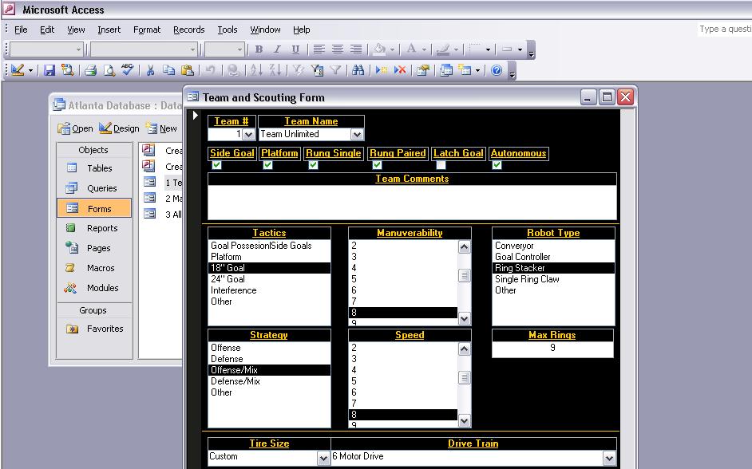Click the Manuverability list scroll-down arrow
This screenshot has width=752, height=469.
(x=465, y=318)
